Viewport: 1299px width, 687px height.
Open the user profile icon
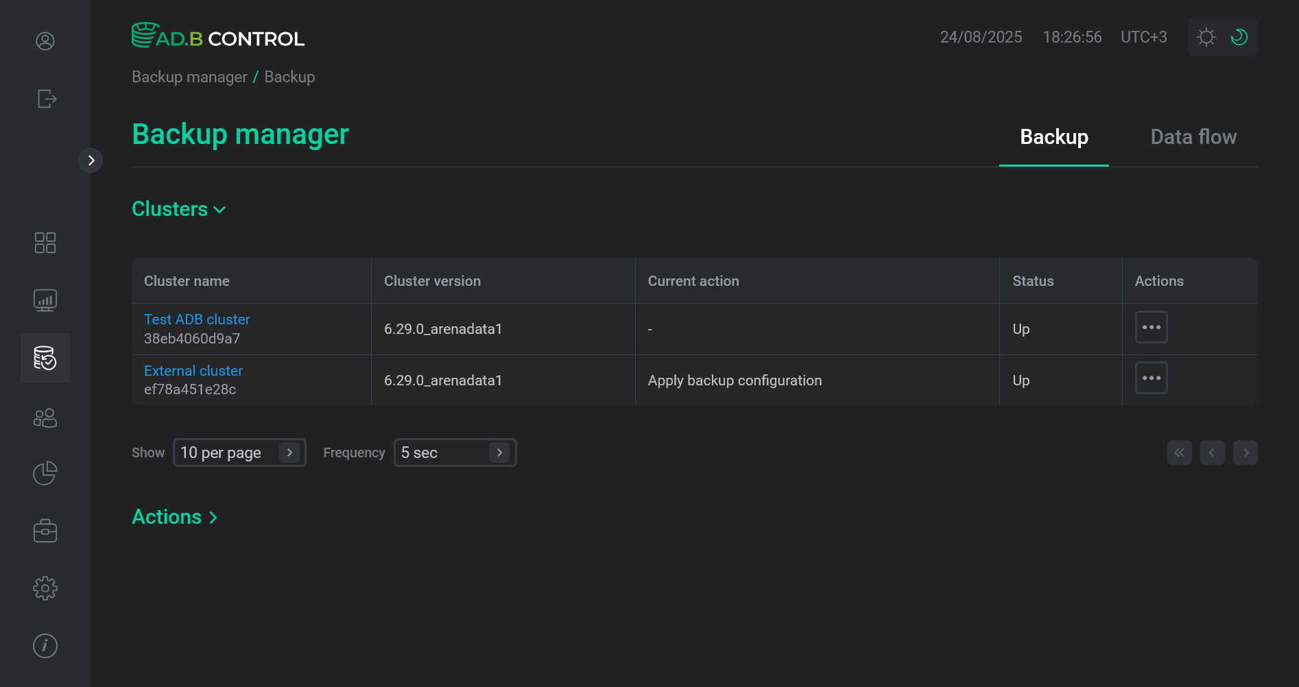click(x=45, y=41)
